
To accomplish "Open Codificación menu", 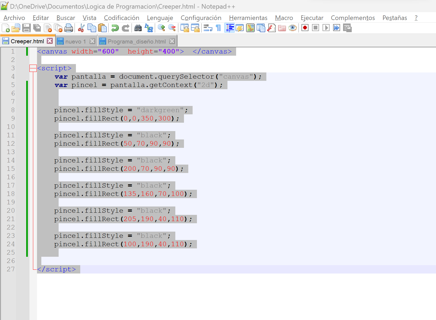I will coord(122,18).
